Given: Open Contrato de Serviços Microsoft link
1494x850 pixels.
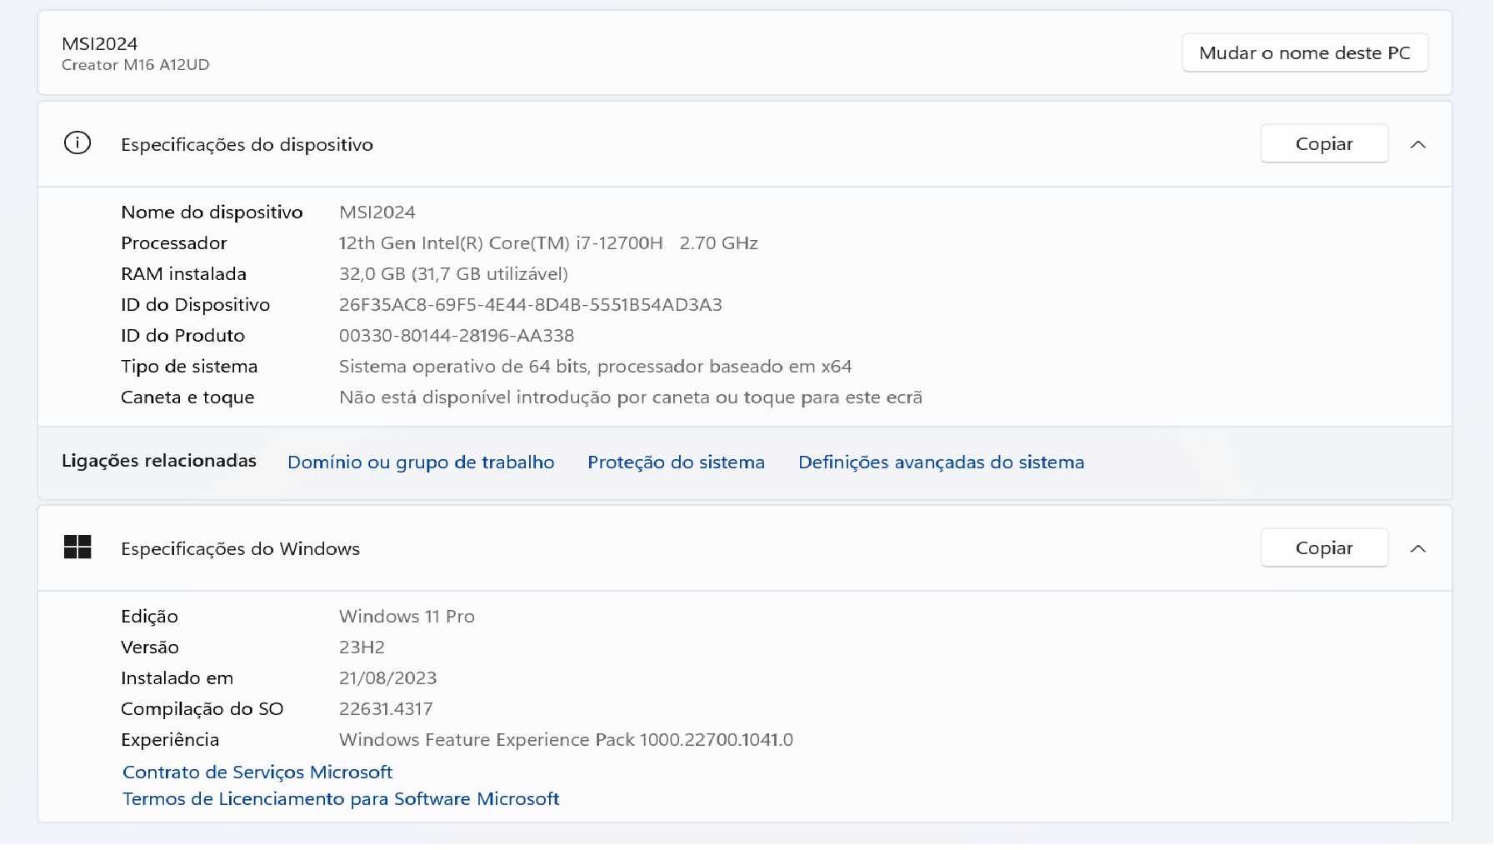Looking at the screenshot, I should pos(257,772).
